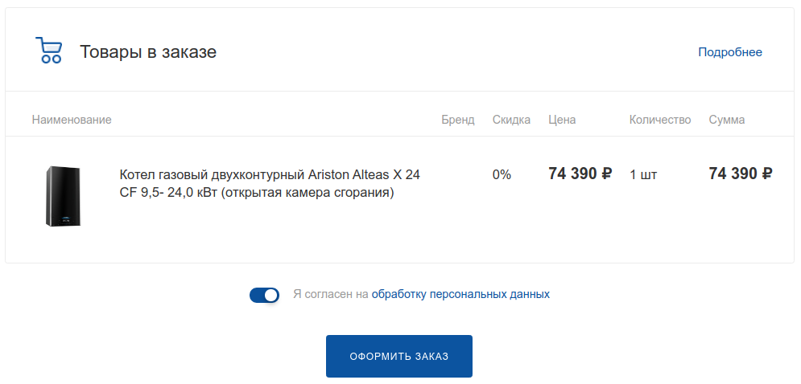The width and height of the screenshot is (801, 384).
Task: Click the Цена column header
Action: pos(562,120)
